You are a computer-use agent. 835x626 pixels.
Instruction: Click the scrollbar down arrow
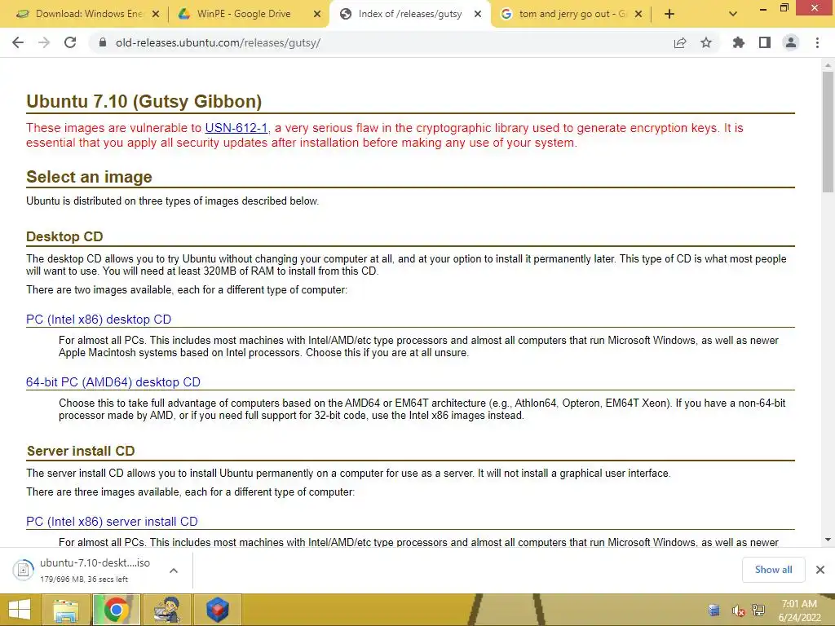click(828, 540)
